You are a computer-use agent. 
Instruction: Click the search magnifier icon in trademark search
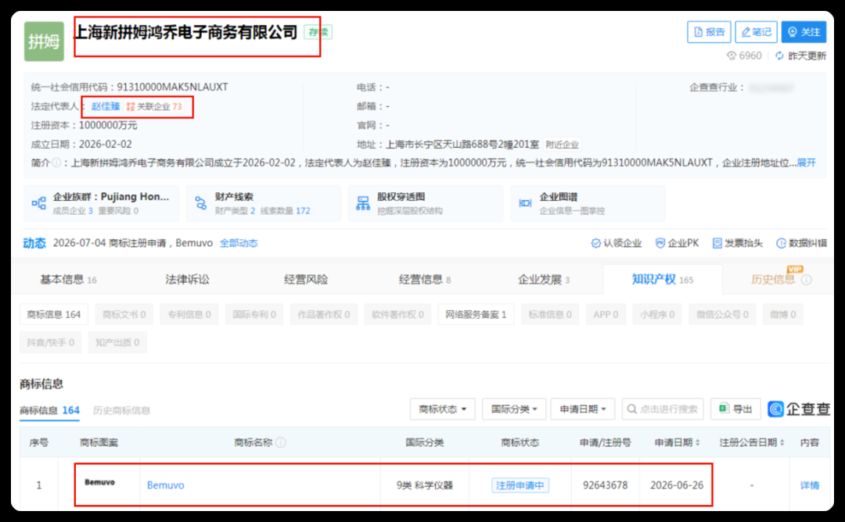point(631,409)
